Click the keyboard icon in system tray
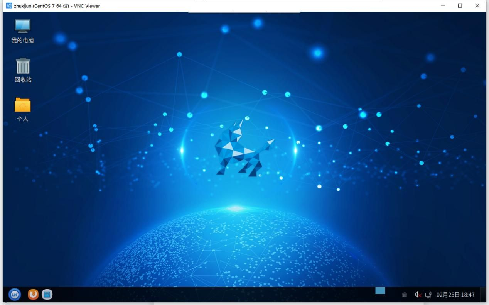This screenshot has height=305, width=489. coord(405,295)
